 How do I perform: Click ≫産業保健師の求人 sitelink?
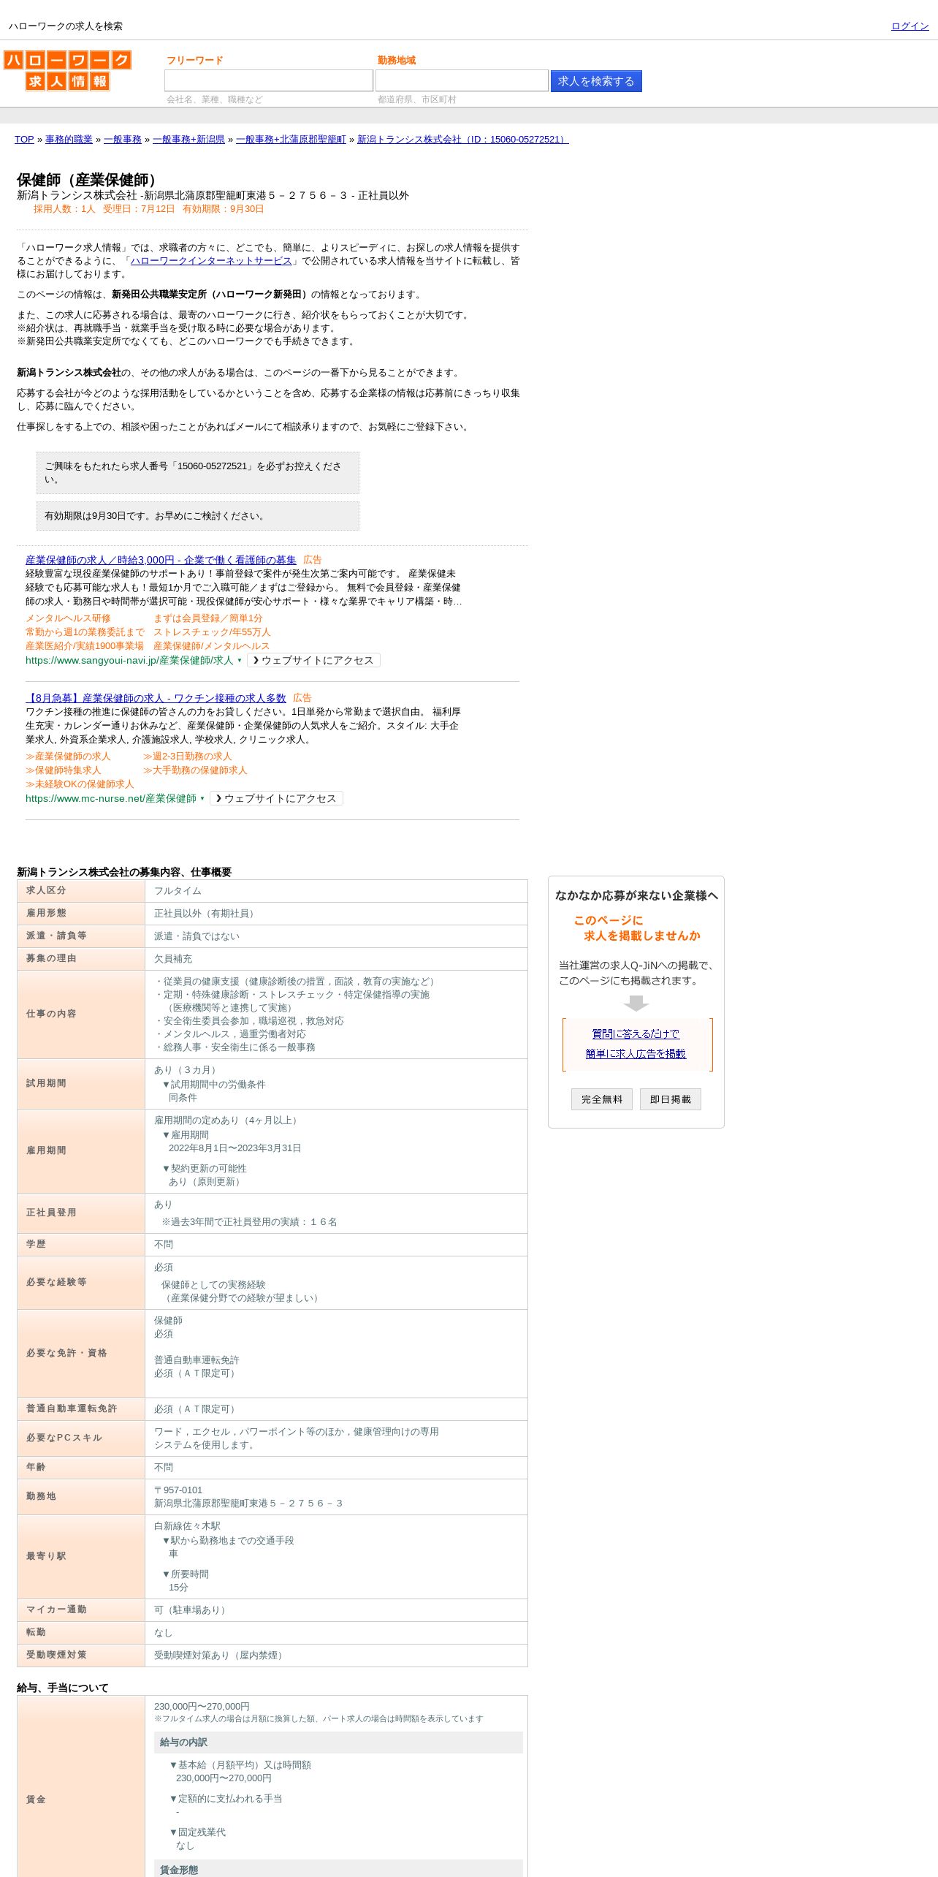pos(68,757)
